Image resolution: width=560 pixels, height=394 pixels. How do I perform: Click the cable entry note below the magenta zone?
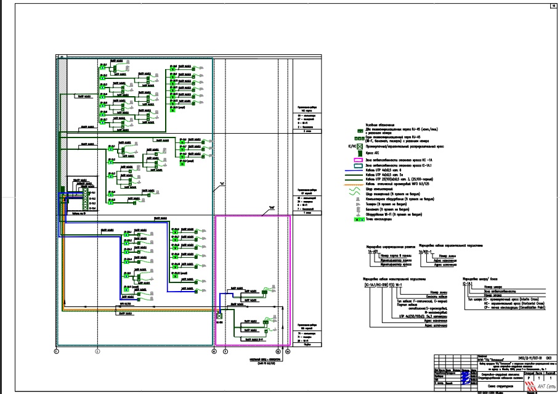pos(265,362)
